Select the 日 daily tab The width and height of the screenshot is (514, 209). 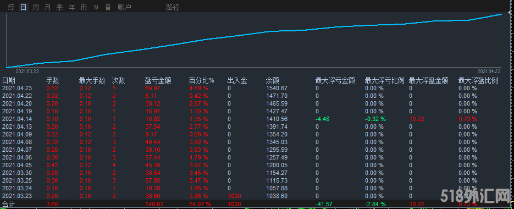click(x=23, y=7)
